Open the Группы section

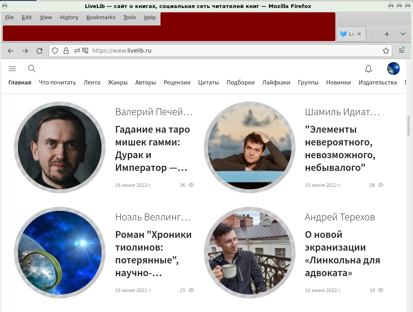click(x=308, y=82)
